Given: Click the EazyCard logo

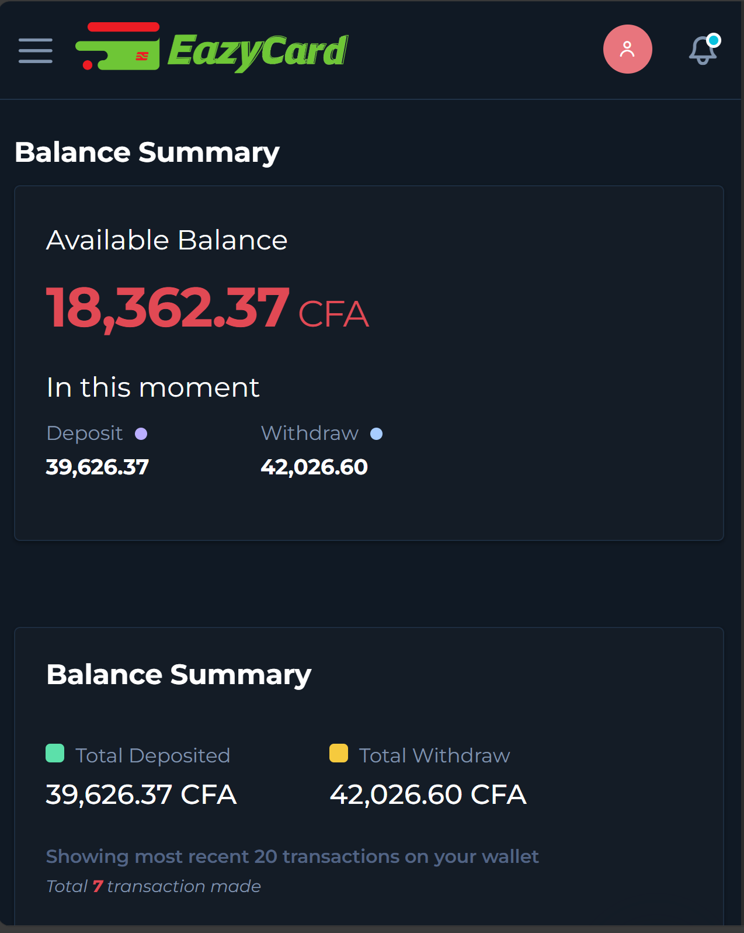Looking at the screenshot, I should 212,48.
